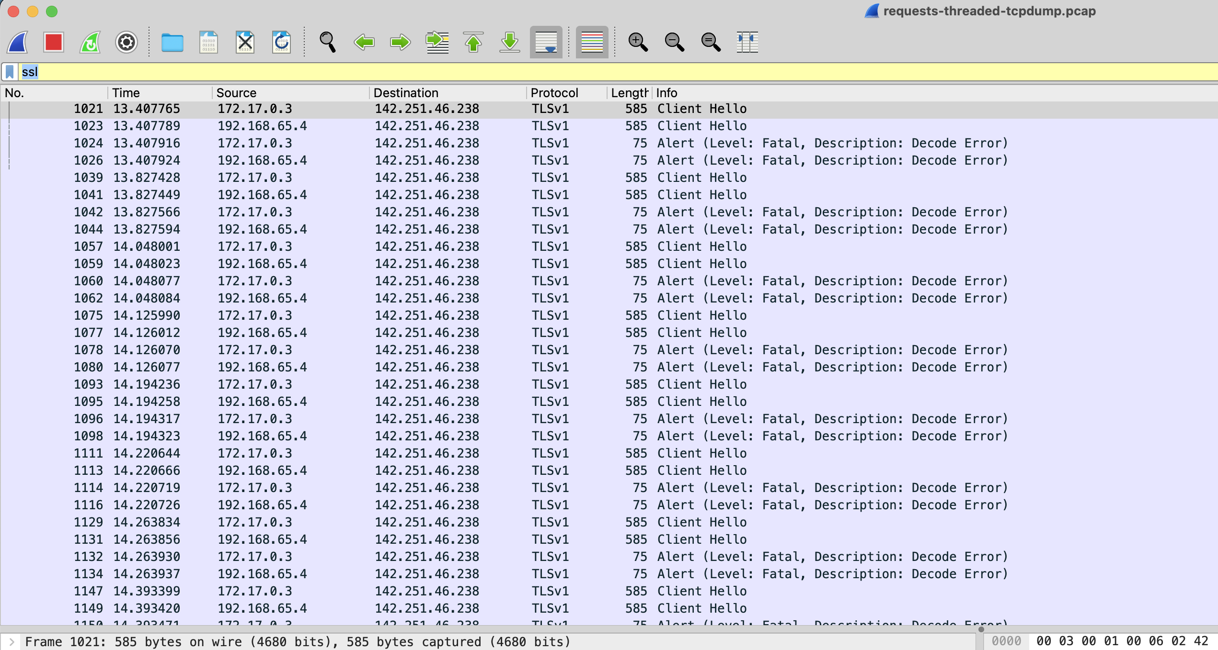The height and width of the screenshot is (650, 1218).
Task: Select packet 1044 row
Action: pyautogui.click(x=609, y=229)
